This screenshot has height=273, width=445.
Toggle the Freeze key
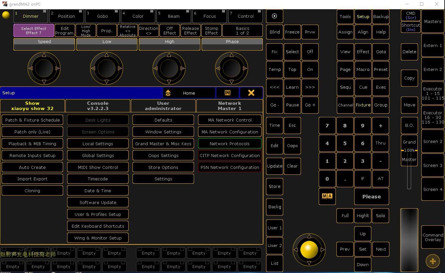(x=292, y=32)
